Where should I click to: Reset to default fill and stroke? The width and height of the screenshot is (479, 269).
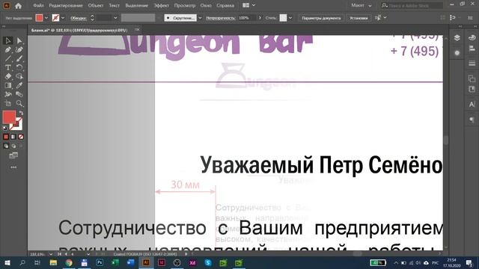coord(5,128)
